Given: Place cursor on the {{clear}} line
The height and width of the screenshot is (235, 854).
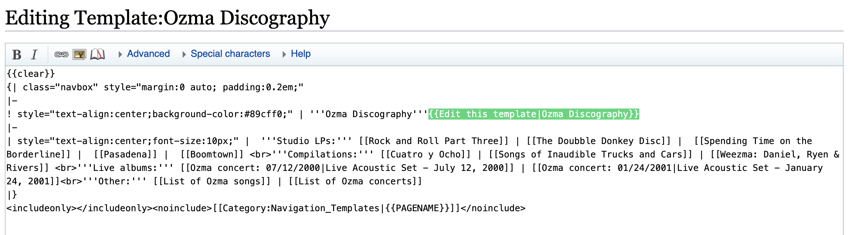Looking at the screenshot, I should [x=31, y=74].
